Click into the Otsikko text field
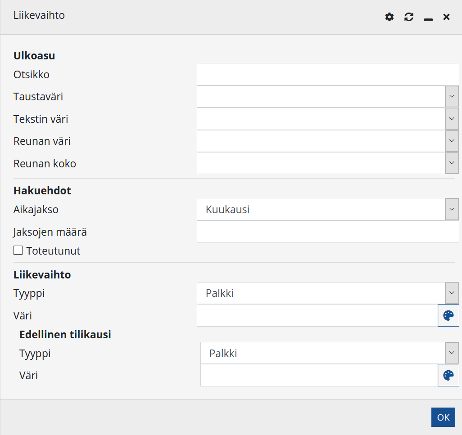 [x=327, y=74]
